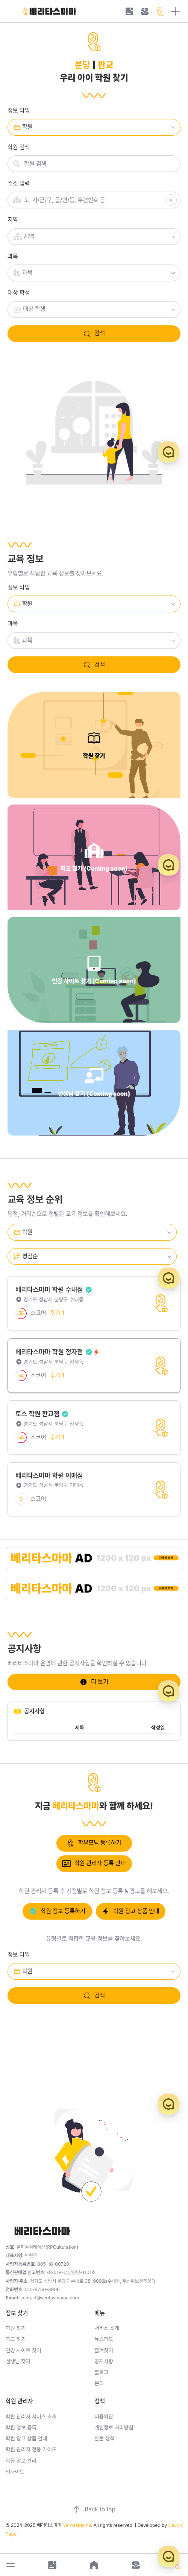The width and height of the screenshot is (188, 2576).
Task: Select the 학원 찾기 category card
Action: point(94,745)
